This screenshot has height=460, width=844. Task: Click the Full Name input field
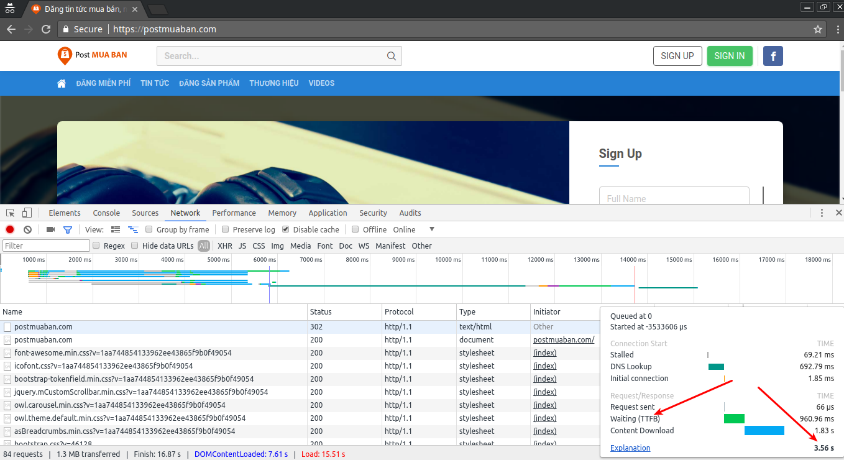click(x=674, y=195)
